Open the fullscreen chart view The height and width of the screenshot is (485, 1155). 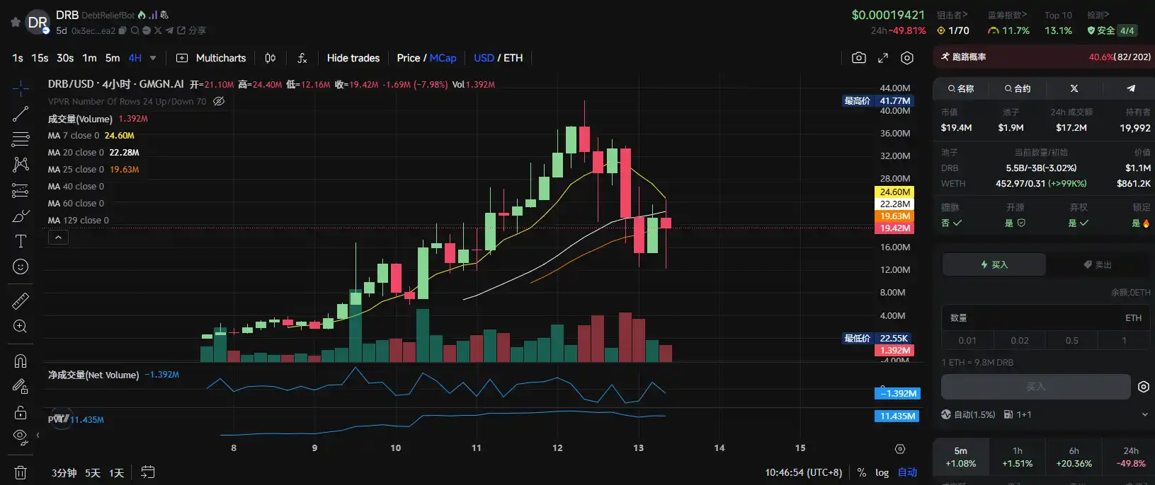coord(883,58)
